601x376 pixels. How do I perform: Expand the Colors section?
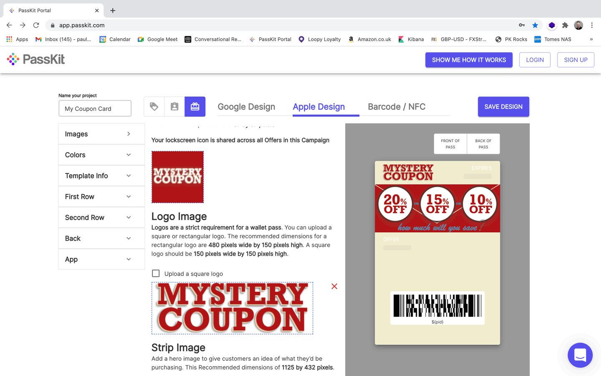click(101, 155)
